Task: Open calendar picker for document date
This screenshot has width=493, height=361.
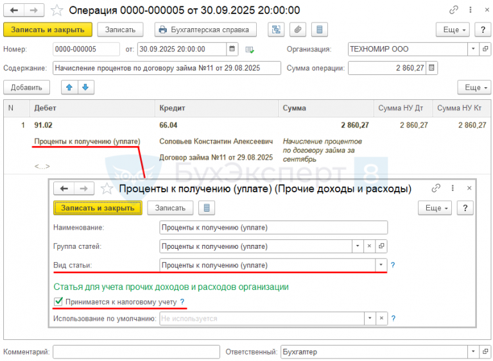Action: point(232,49)
